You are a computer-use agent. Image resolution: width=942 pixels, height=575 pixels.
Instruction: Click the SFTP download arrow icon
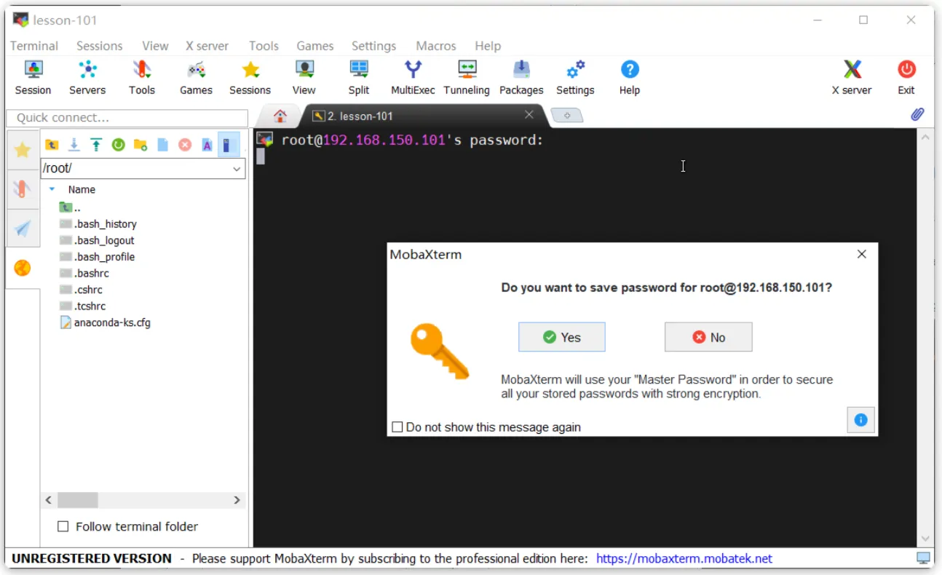(x=74, y=145)
